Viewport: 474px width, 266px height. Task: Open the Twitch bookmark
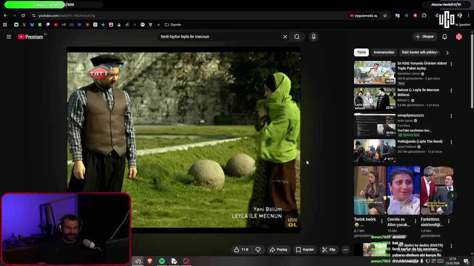[x=48, y=25]
